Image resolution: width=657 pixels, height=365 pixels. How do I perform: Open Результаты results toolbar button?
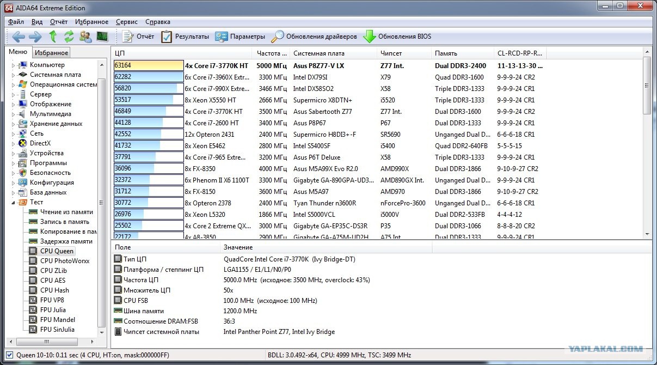tap(185, 36)
